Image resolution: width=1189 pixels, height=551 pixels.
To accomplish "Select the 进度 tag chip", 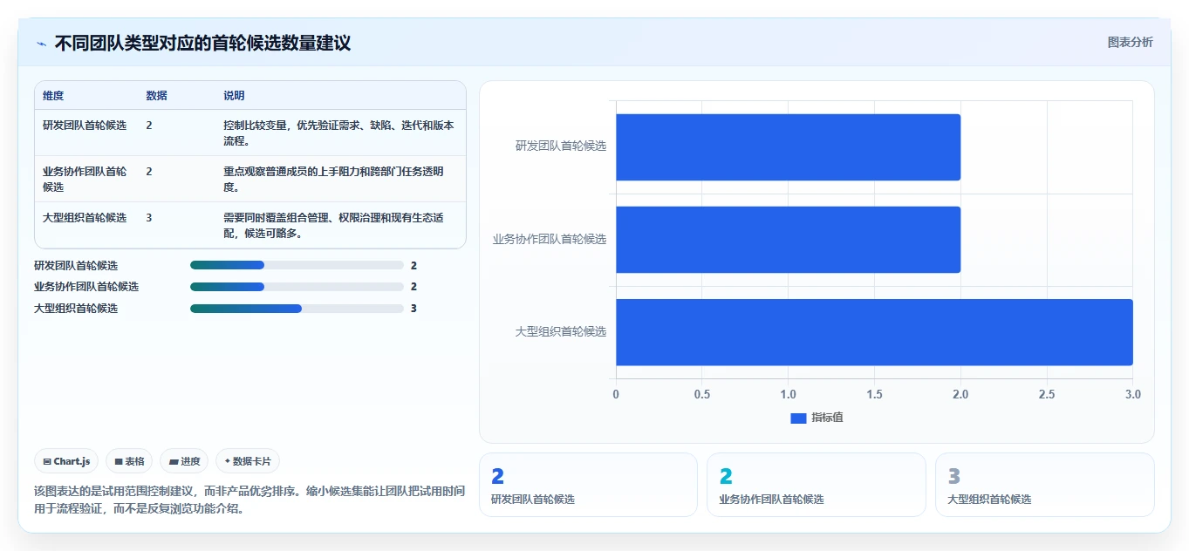I will [184, 461].
